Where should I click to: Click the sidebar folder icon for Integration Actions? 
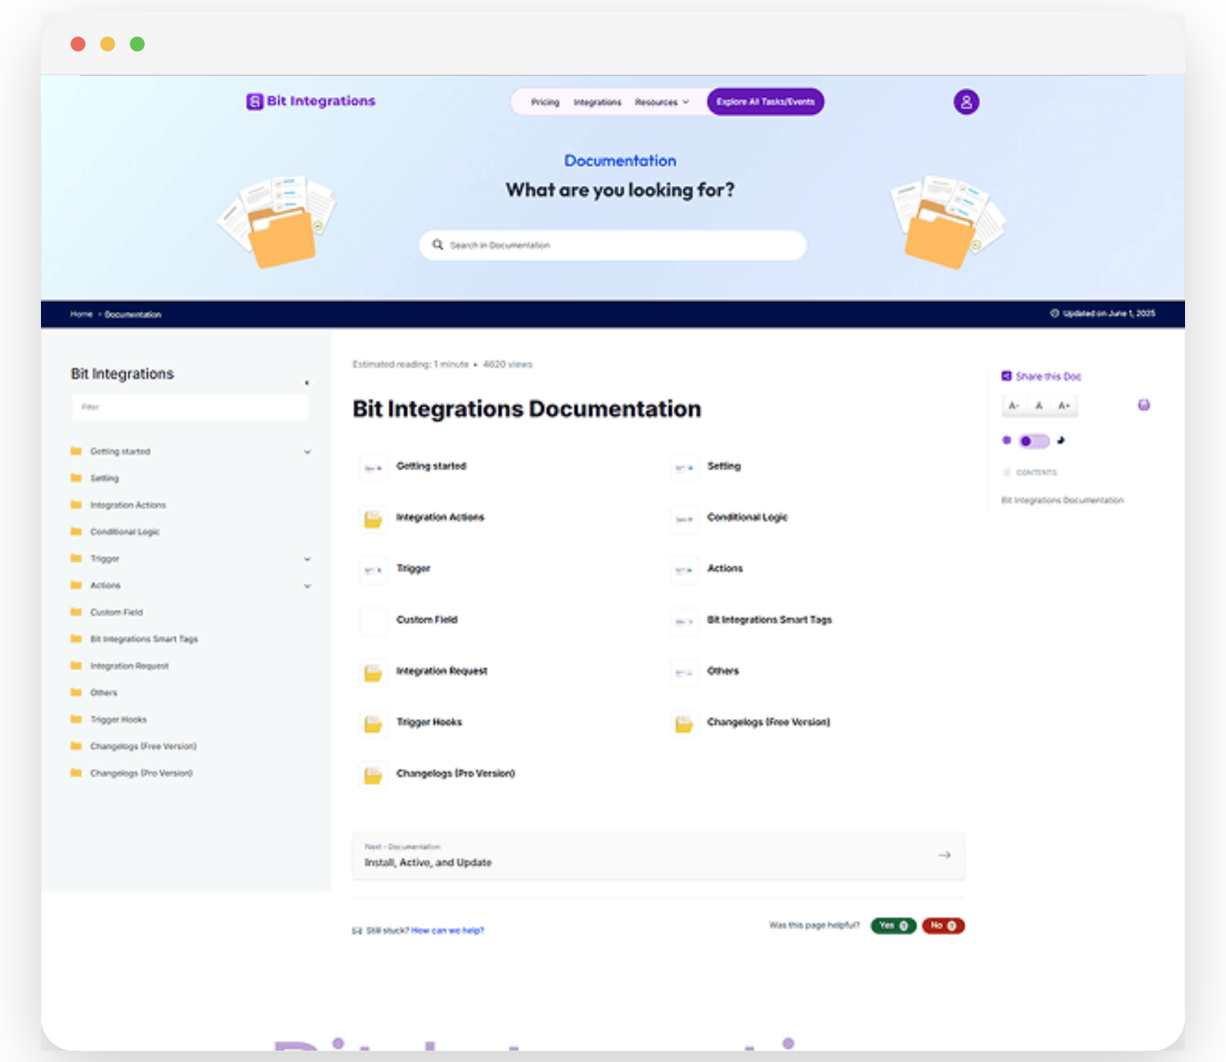pos(76,504)
